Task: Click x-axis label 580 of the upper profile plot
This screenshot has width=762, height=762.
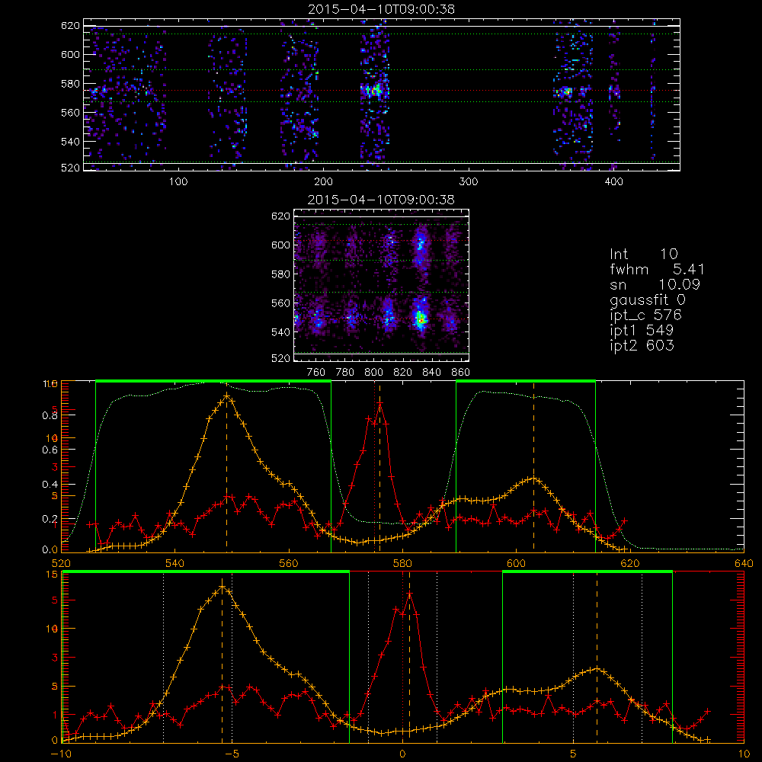Action: 402,564
